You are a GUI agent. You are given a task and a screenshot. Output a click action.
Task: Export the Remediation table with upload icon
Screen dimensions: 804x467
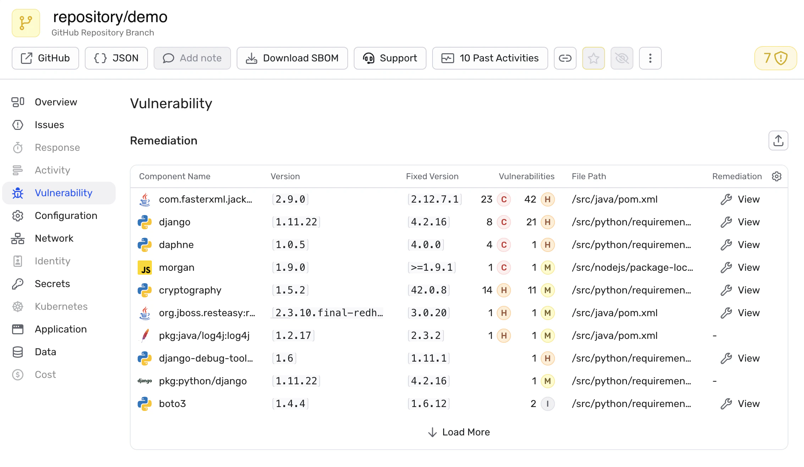[778, 141]
